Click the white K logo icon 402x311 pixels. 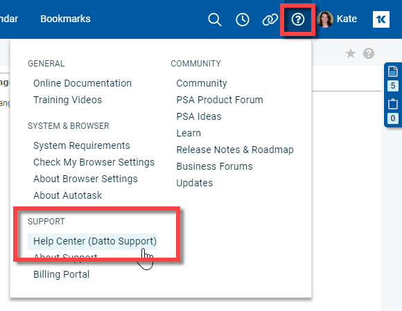[x=381, y=19]
